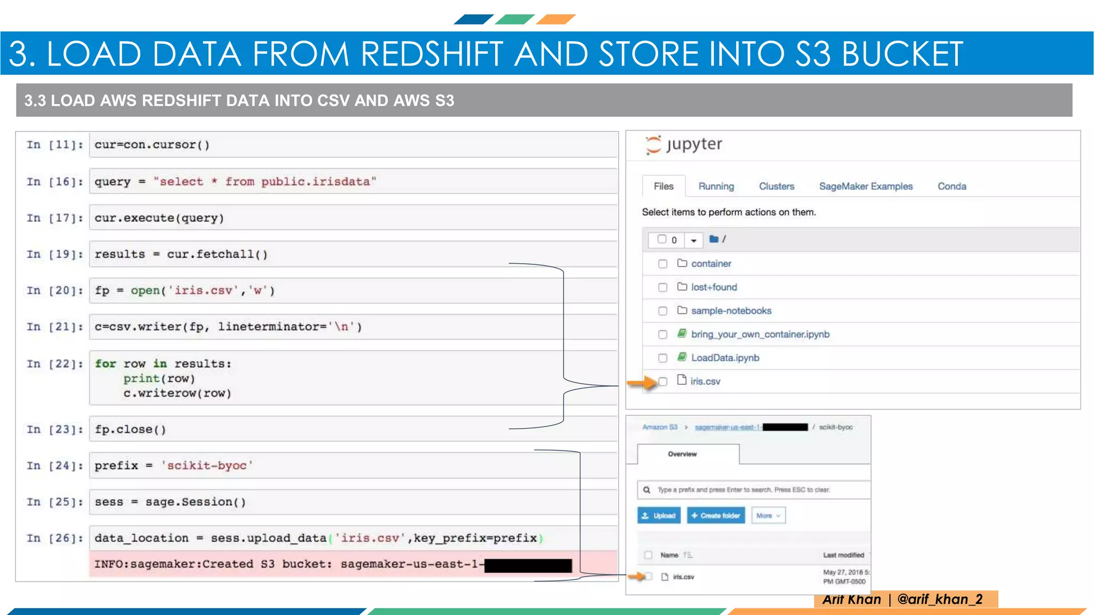Click the iris.csv file icon in Jupyter
1094x615 pixels.
click(x=682, y=380)
